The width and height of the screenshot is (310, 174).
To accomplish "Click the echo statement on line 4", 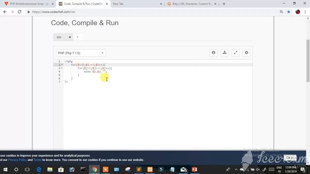I will click(x=95, y=72).
